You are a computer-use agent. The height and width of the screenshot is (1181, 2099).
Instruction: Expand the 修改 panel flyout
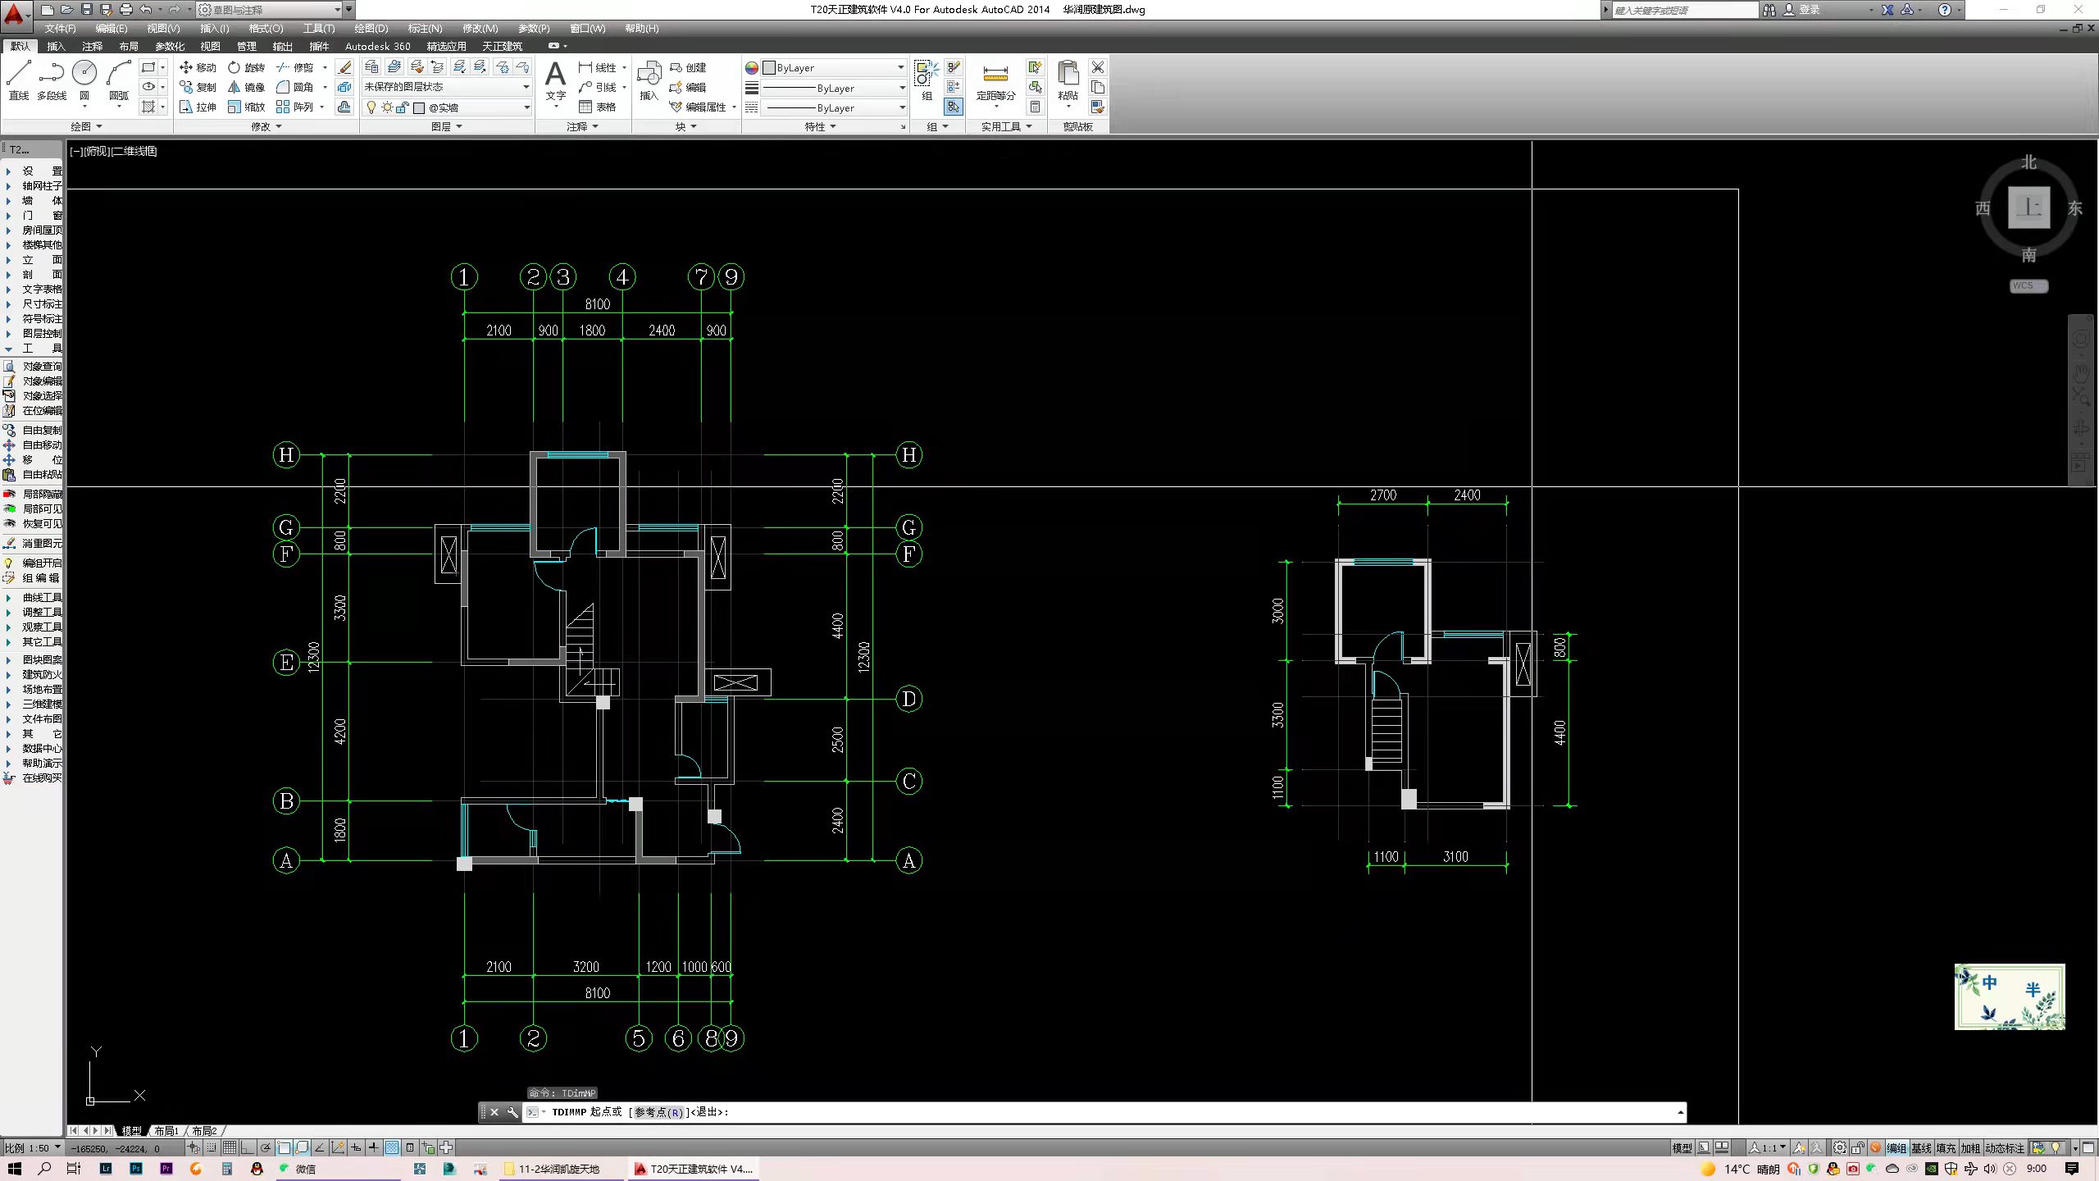pos(266,126)
